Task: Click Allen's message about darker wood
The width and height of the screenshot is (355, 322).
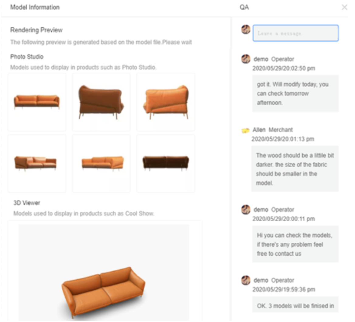Action: click(x=295, y=169)
